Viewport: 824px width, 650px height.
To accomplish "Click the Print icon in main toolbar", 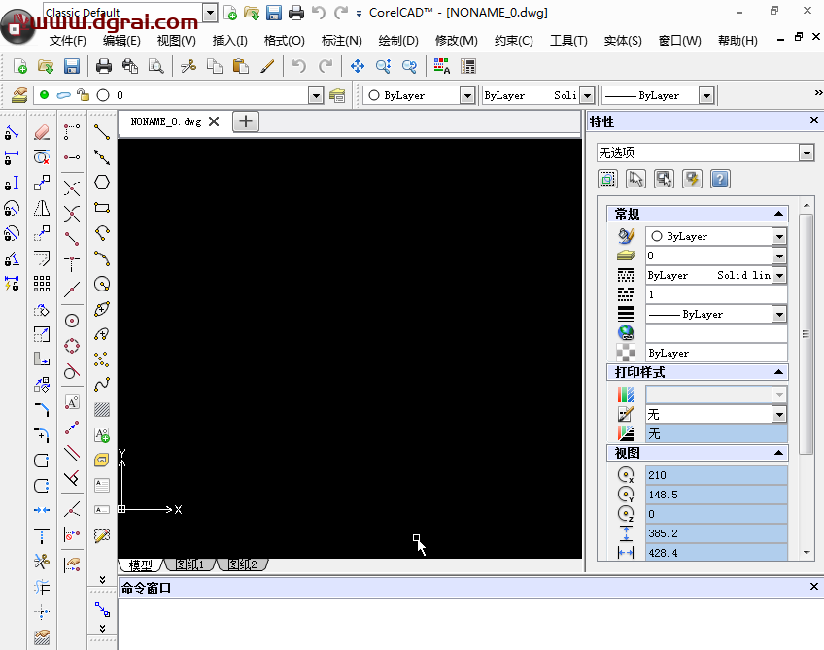I will (x=104, y=66).
